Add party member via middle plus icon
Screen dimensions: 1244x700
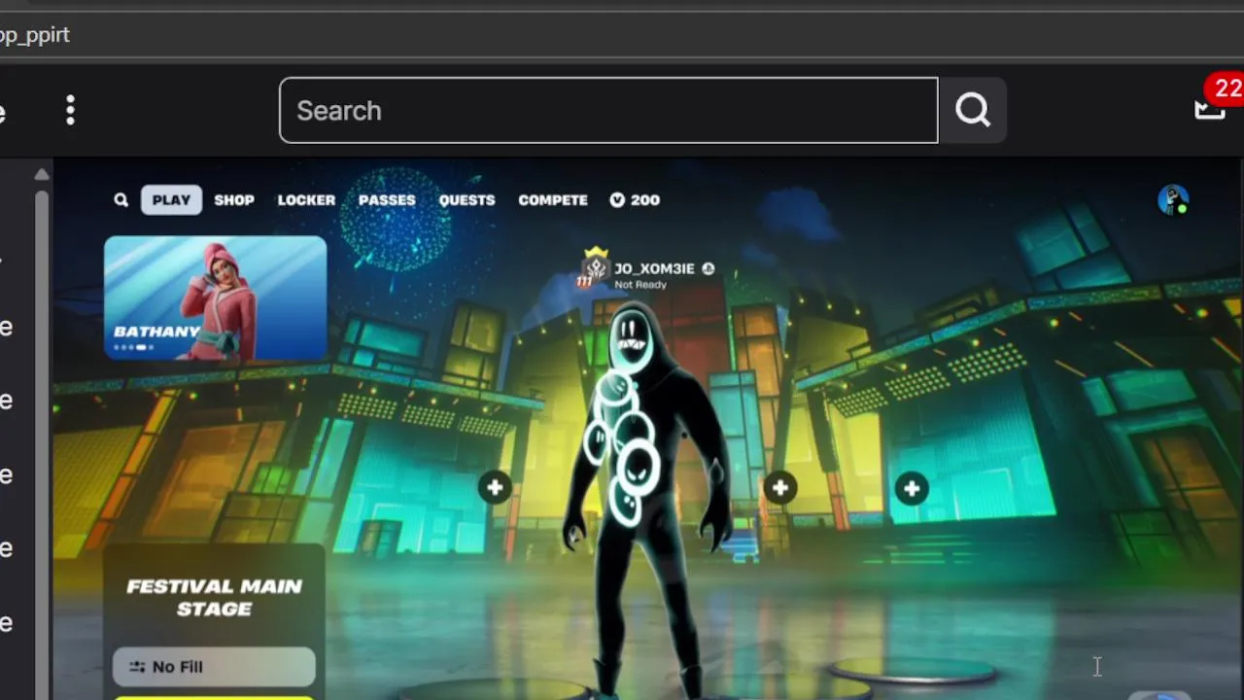[x=779, y=488]
